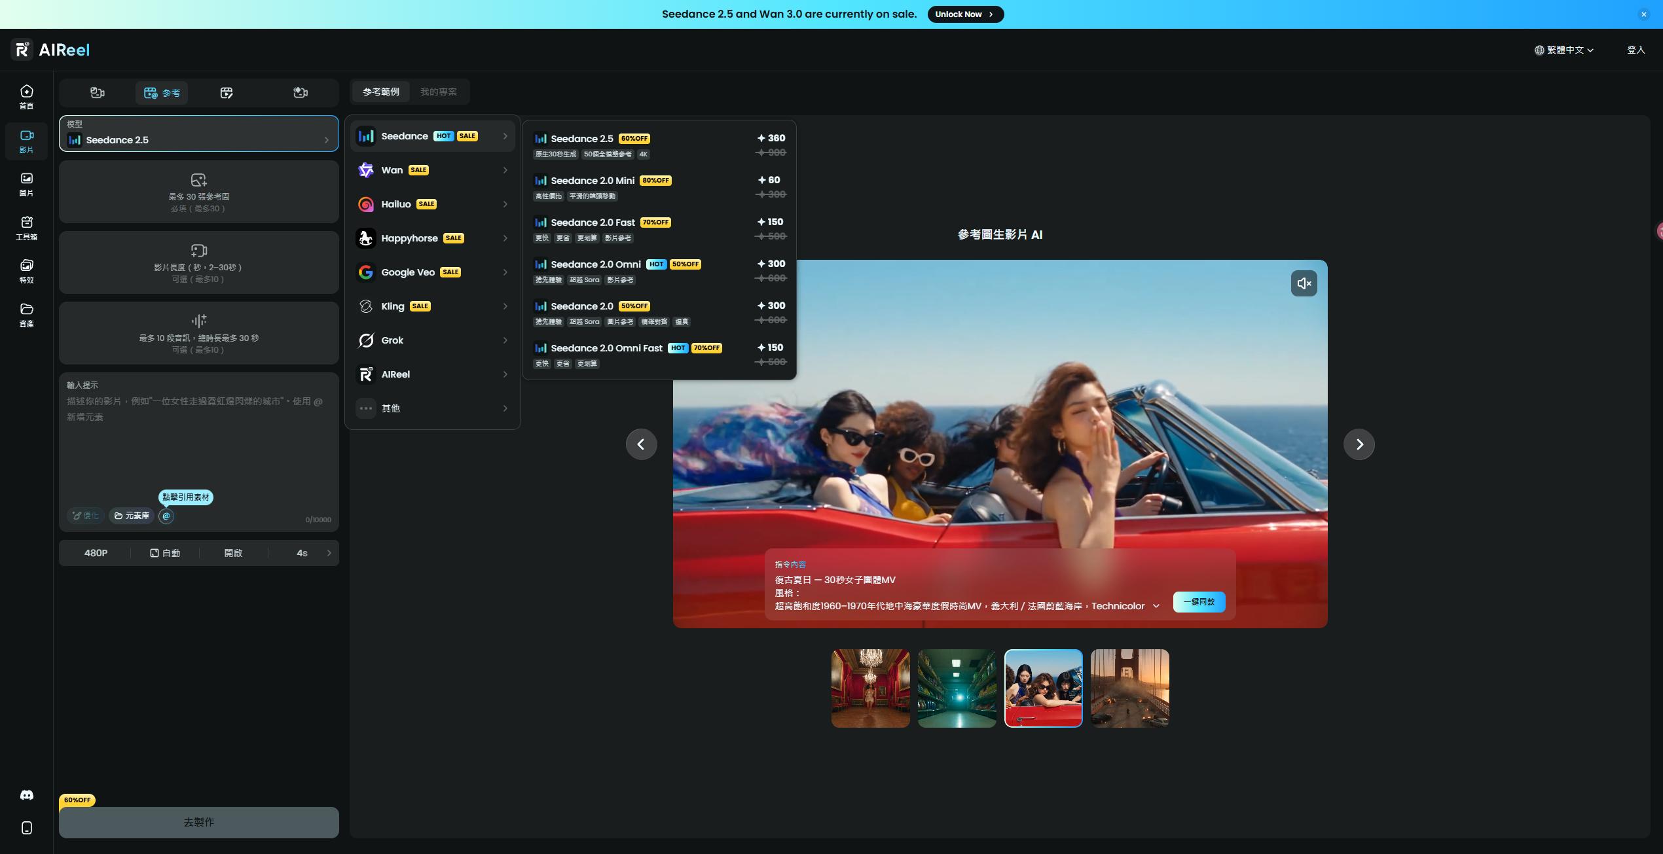Choose the Seedance 2.0 Mini model

click(659, 187)
